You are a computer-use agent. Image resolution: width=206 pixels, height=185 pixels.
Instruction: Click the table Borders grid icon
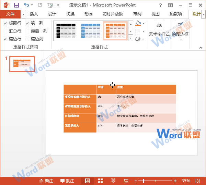pos(138,31)
